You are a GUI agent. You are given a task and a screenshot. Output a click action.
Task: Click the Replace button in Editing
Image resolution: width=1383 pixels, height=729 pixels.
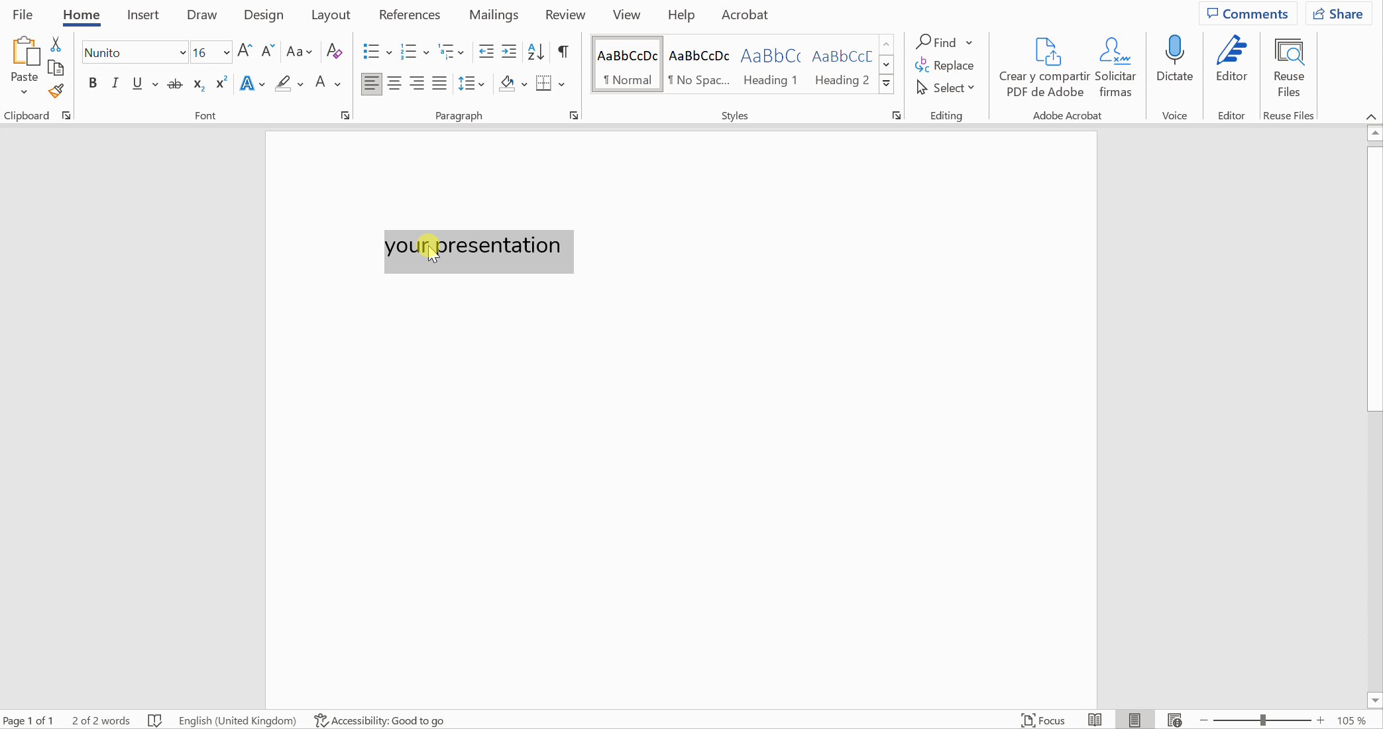point(944,65)
